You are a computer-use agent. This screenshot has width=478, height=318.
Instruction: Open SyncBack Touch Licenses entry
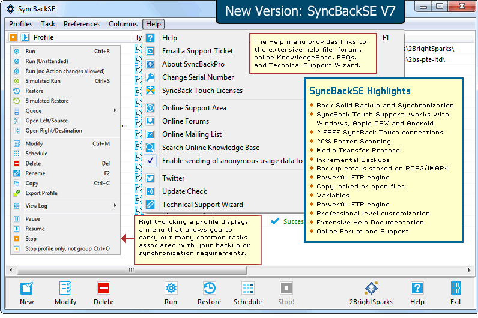tap(202, 91)
